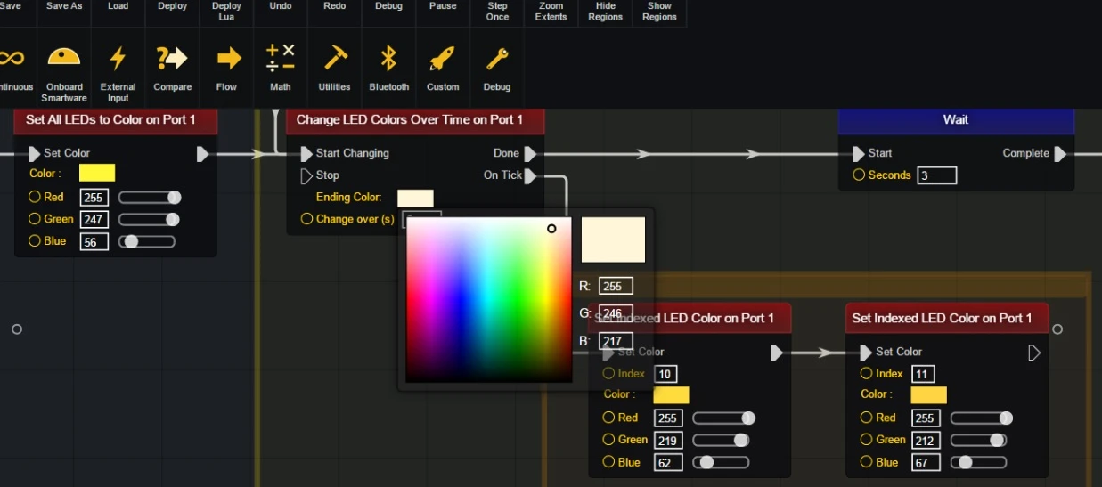Image resolution: width=1102 pixels, height=487 pixels.
Task: Click the Stop input arrow
Action: click(x=306, y=175)
